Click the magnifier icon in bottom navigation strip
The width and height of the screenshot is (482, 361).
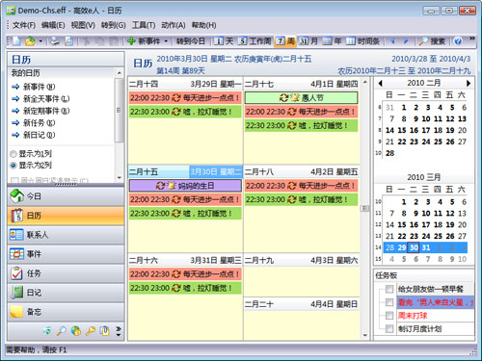point(61,331)
